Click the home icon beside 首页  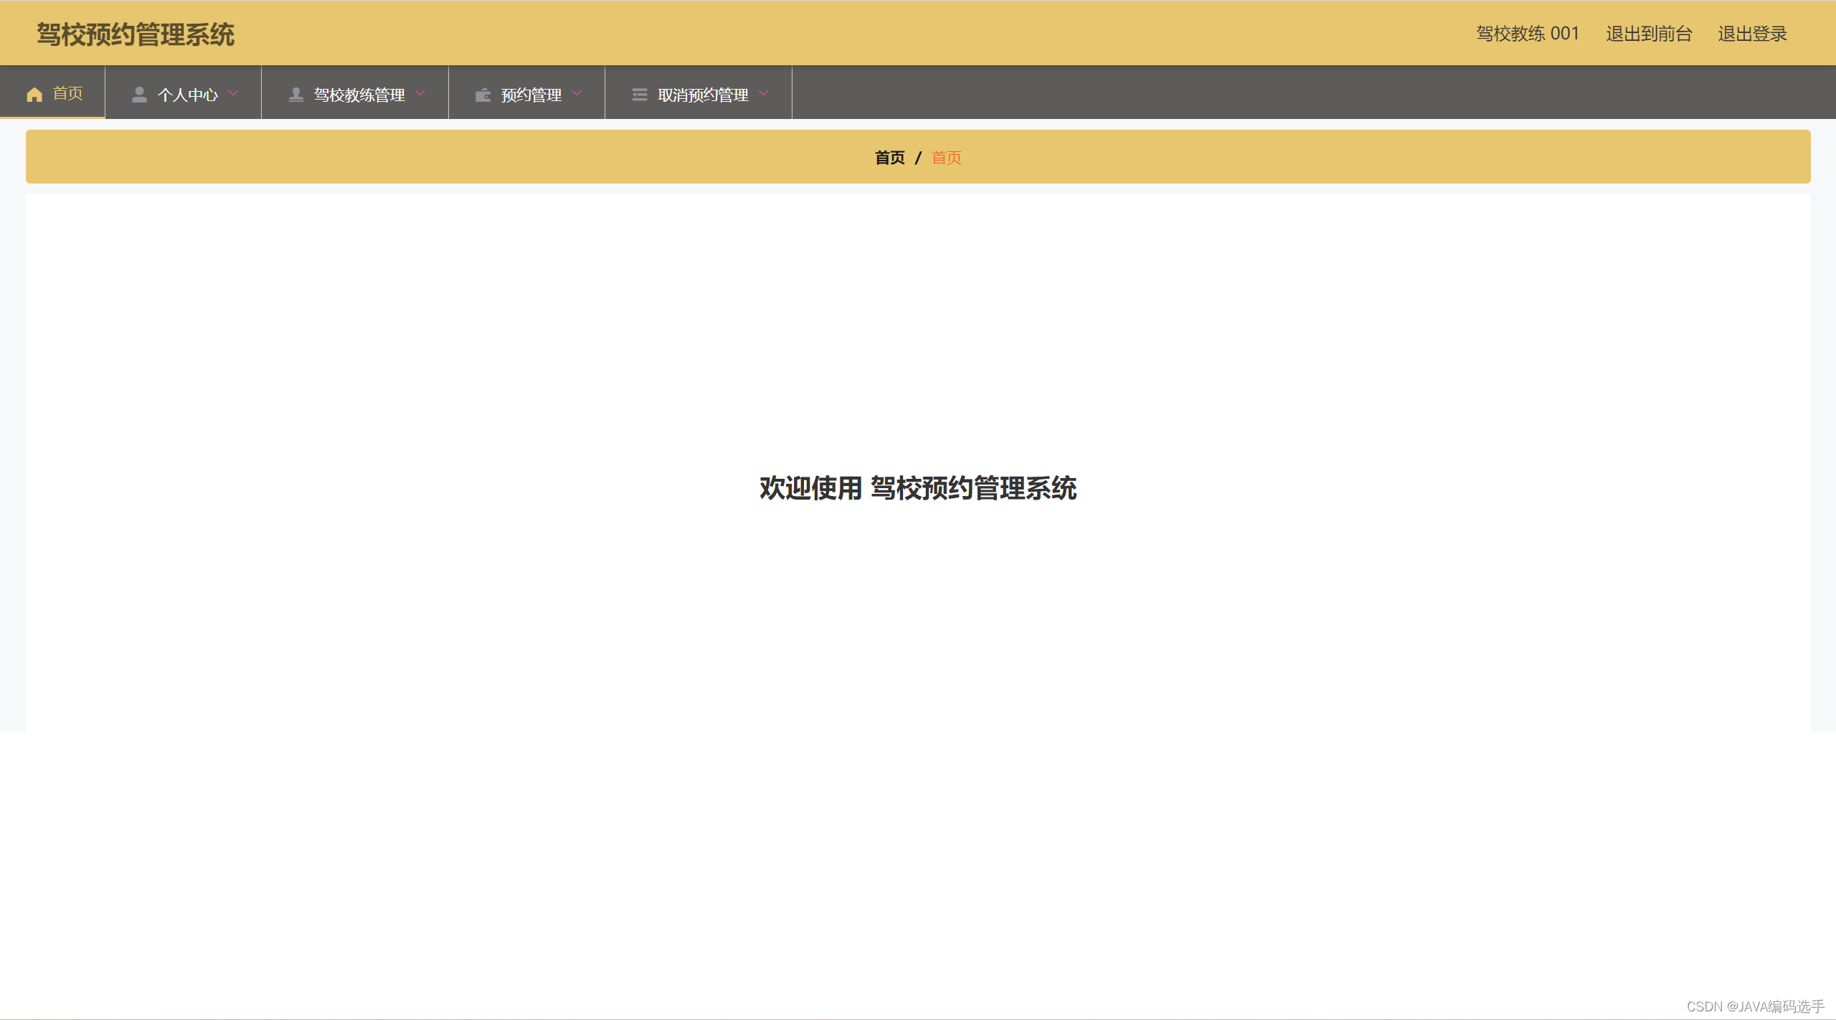pos(34,93)
